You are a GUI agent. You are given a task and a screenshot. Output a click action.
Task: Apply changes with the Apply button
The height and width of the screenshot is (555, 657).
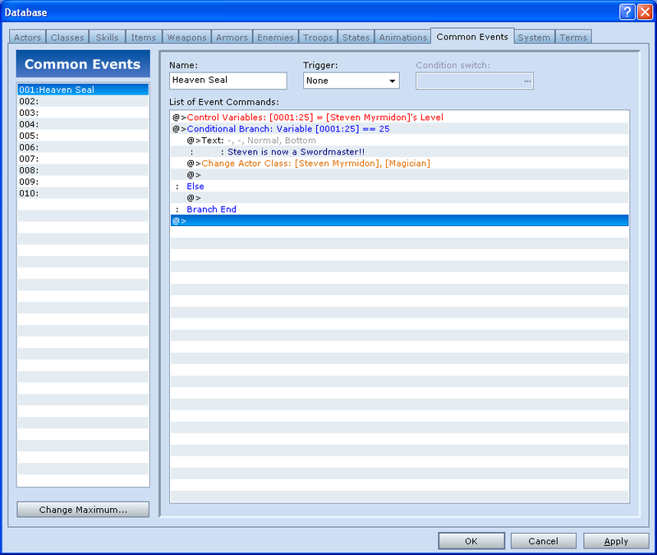(x=616, y=541)
